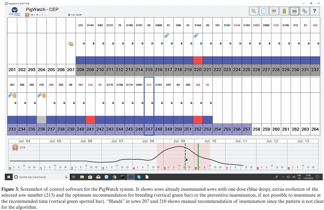The image size is (324, 210).
Task: Click the barcode scanner icon
Action: (274, 11)
